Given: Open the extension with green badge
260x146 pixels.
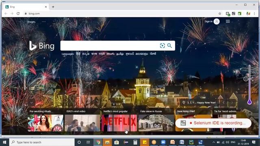Looking at the screenshot, I should coord(227,14).
